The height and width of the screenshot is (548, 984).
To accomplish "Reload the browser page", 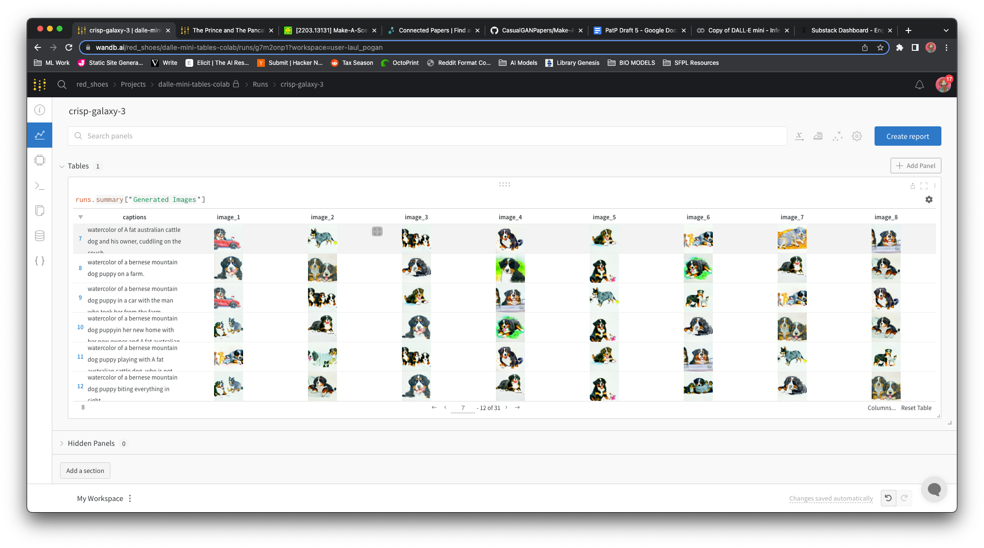I will pyautogui.click(x=69, y=47).
